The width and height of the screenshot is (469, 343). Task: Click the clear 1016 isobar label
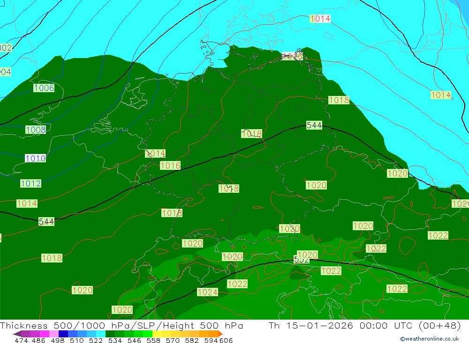coord(171,165)
